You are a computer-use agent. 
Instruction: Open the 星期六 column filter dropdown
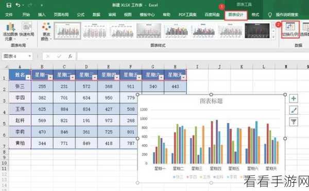point(161,78)
